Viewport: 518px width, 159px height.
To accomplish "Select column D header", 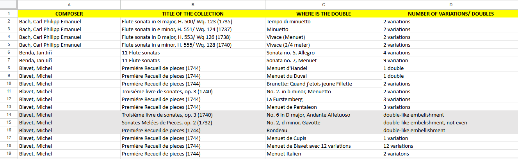I will pyautogui.click(x=450, y=5).
